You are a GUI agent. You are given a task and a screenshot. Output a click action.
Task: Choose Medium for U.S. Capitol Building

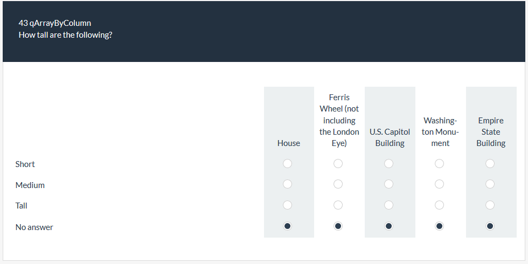(388, 184)
